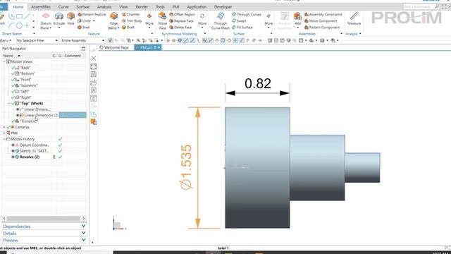
Task: Toggle visibility of Revolve (2)
Action: [x=13, y=157]
